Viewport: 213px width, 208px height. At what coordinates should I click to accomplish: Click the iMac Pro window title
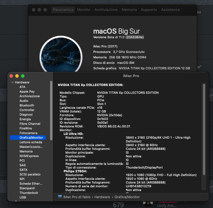pyautogui.click(x=131, y=76)
